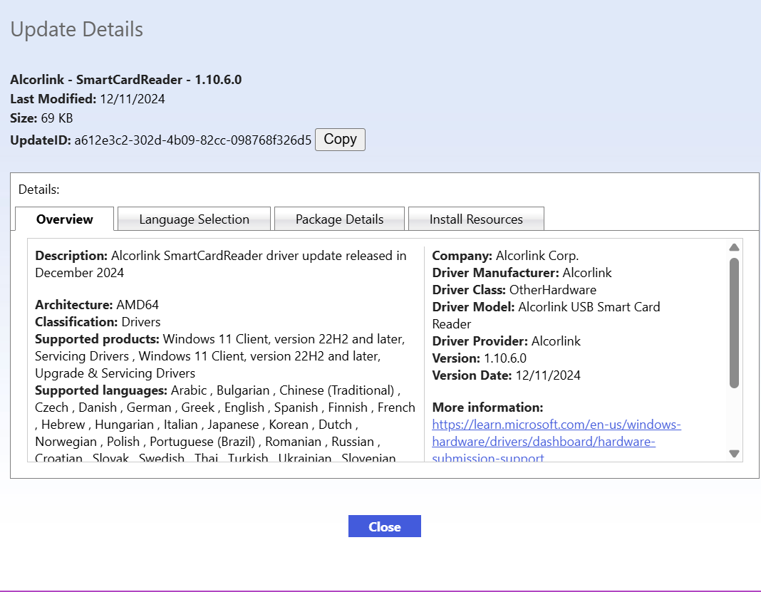Close the Update Details dialog
Viewport: 761px width, 592px height.
pyautogui.click(x=384, y=526)
